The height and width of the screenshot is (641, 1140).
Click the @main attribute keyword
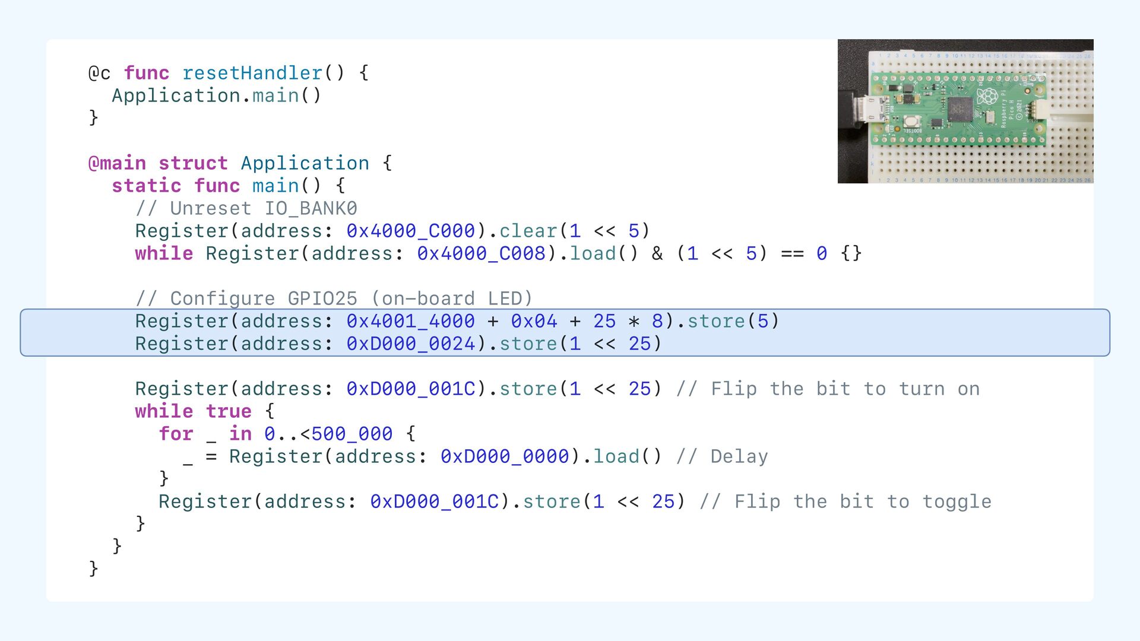[117, 163]
